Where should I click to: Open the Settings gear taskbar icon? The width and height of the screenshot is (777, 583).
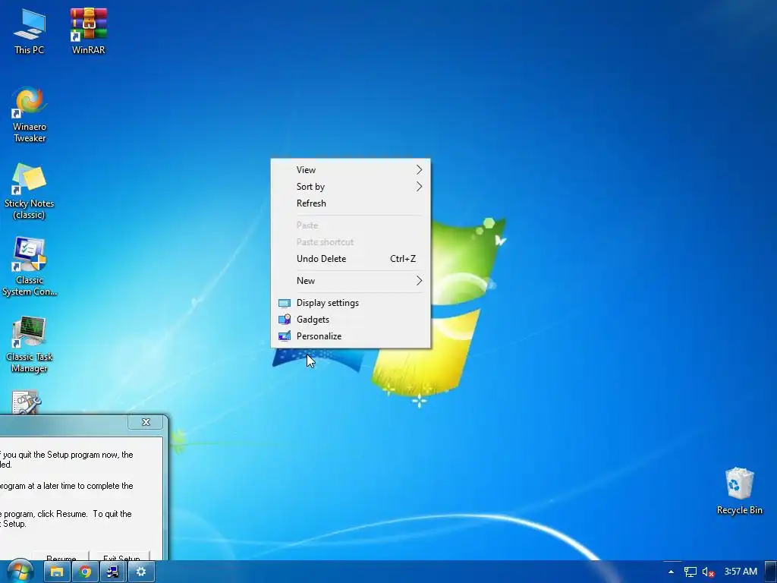[141, 572]
